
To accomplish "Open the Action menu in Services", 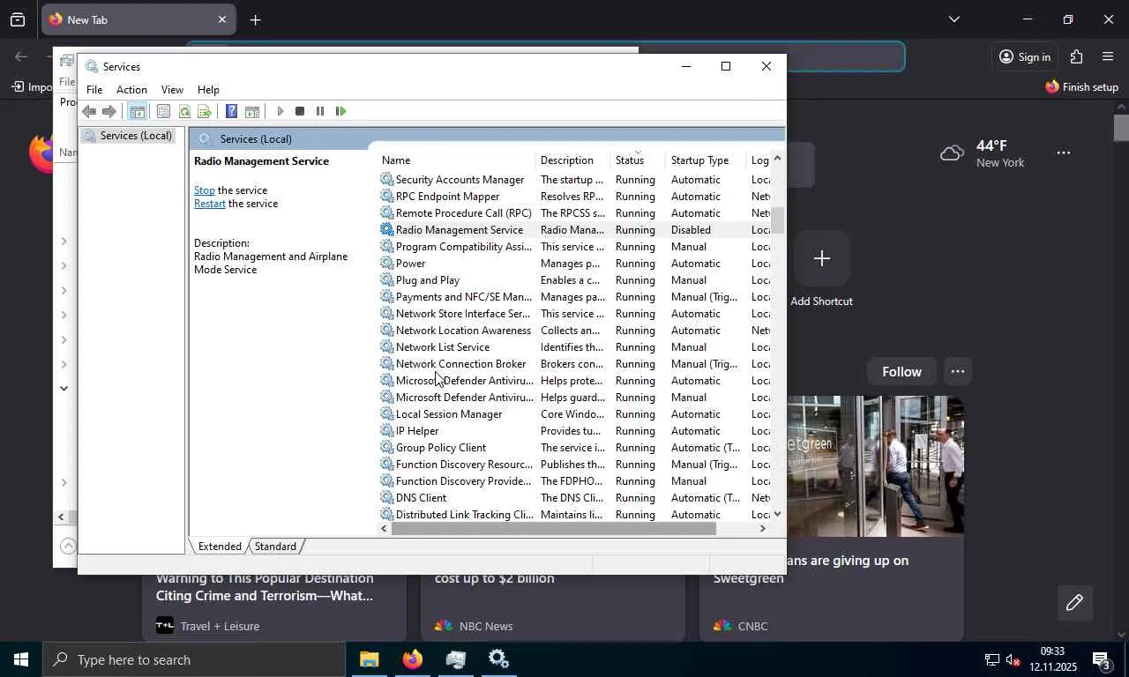I will (x=131, y=89).
